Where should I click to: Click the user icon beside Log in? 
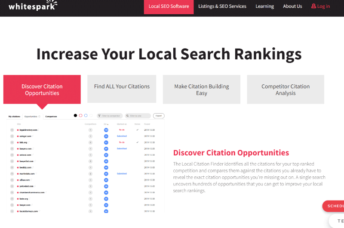coord(313,6)
